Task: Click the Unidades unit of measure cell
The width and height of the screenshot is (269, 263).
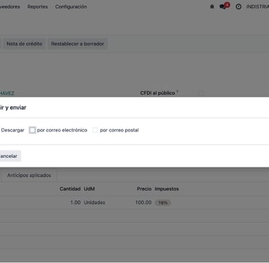Action: [x=95, y=203]
